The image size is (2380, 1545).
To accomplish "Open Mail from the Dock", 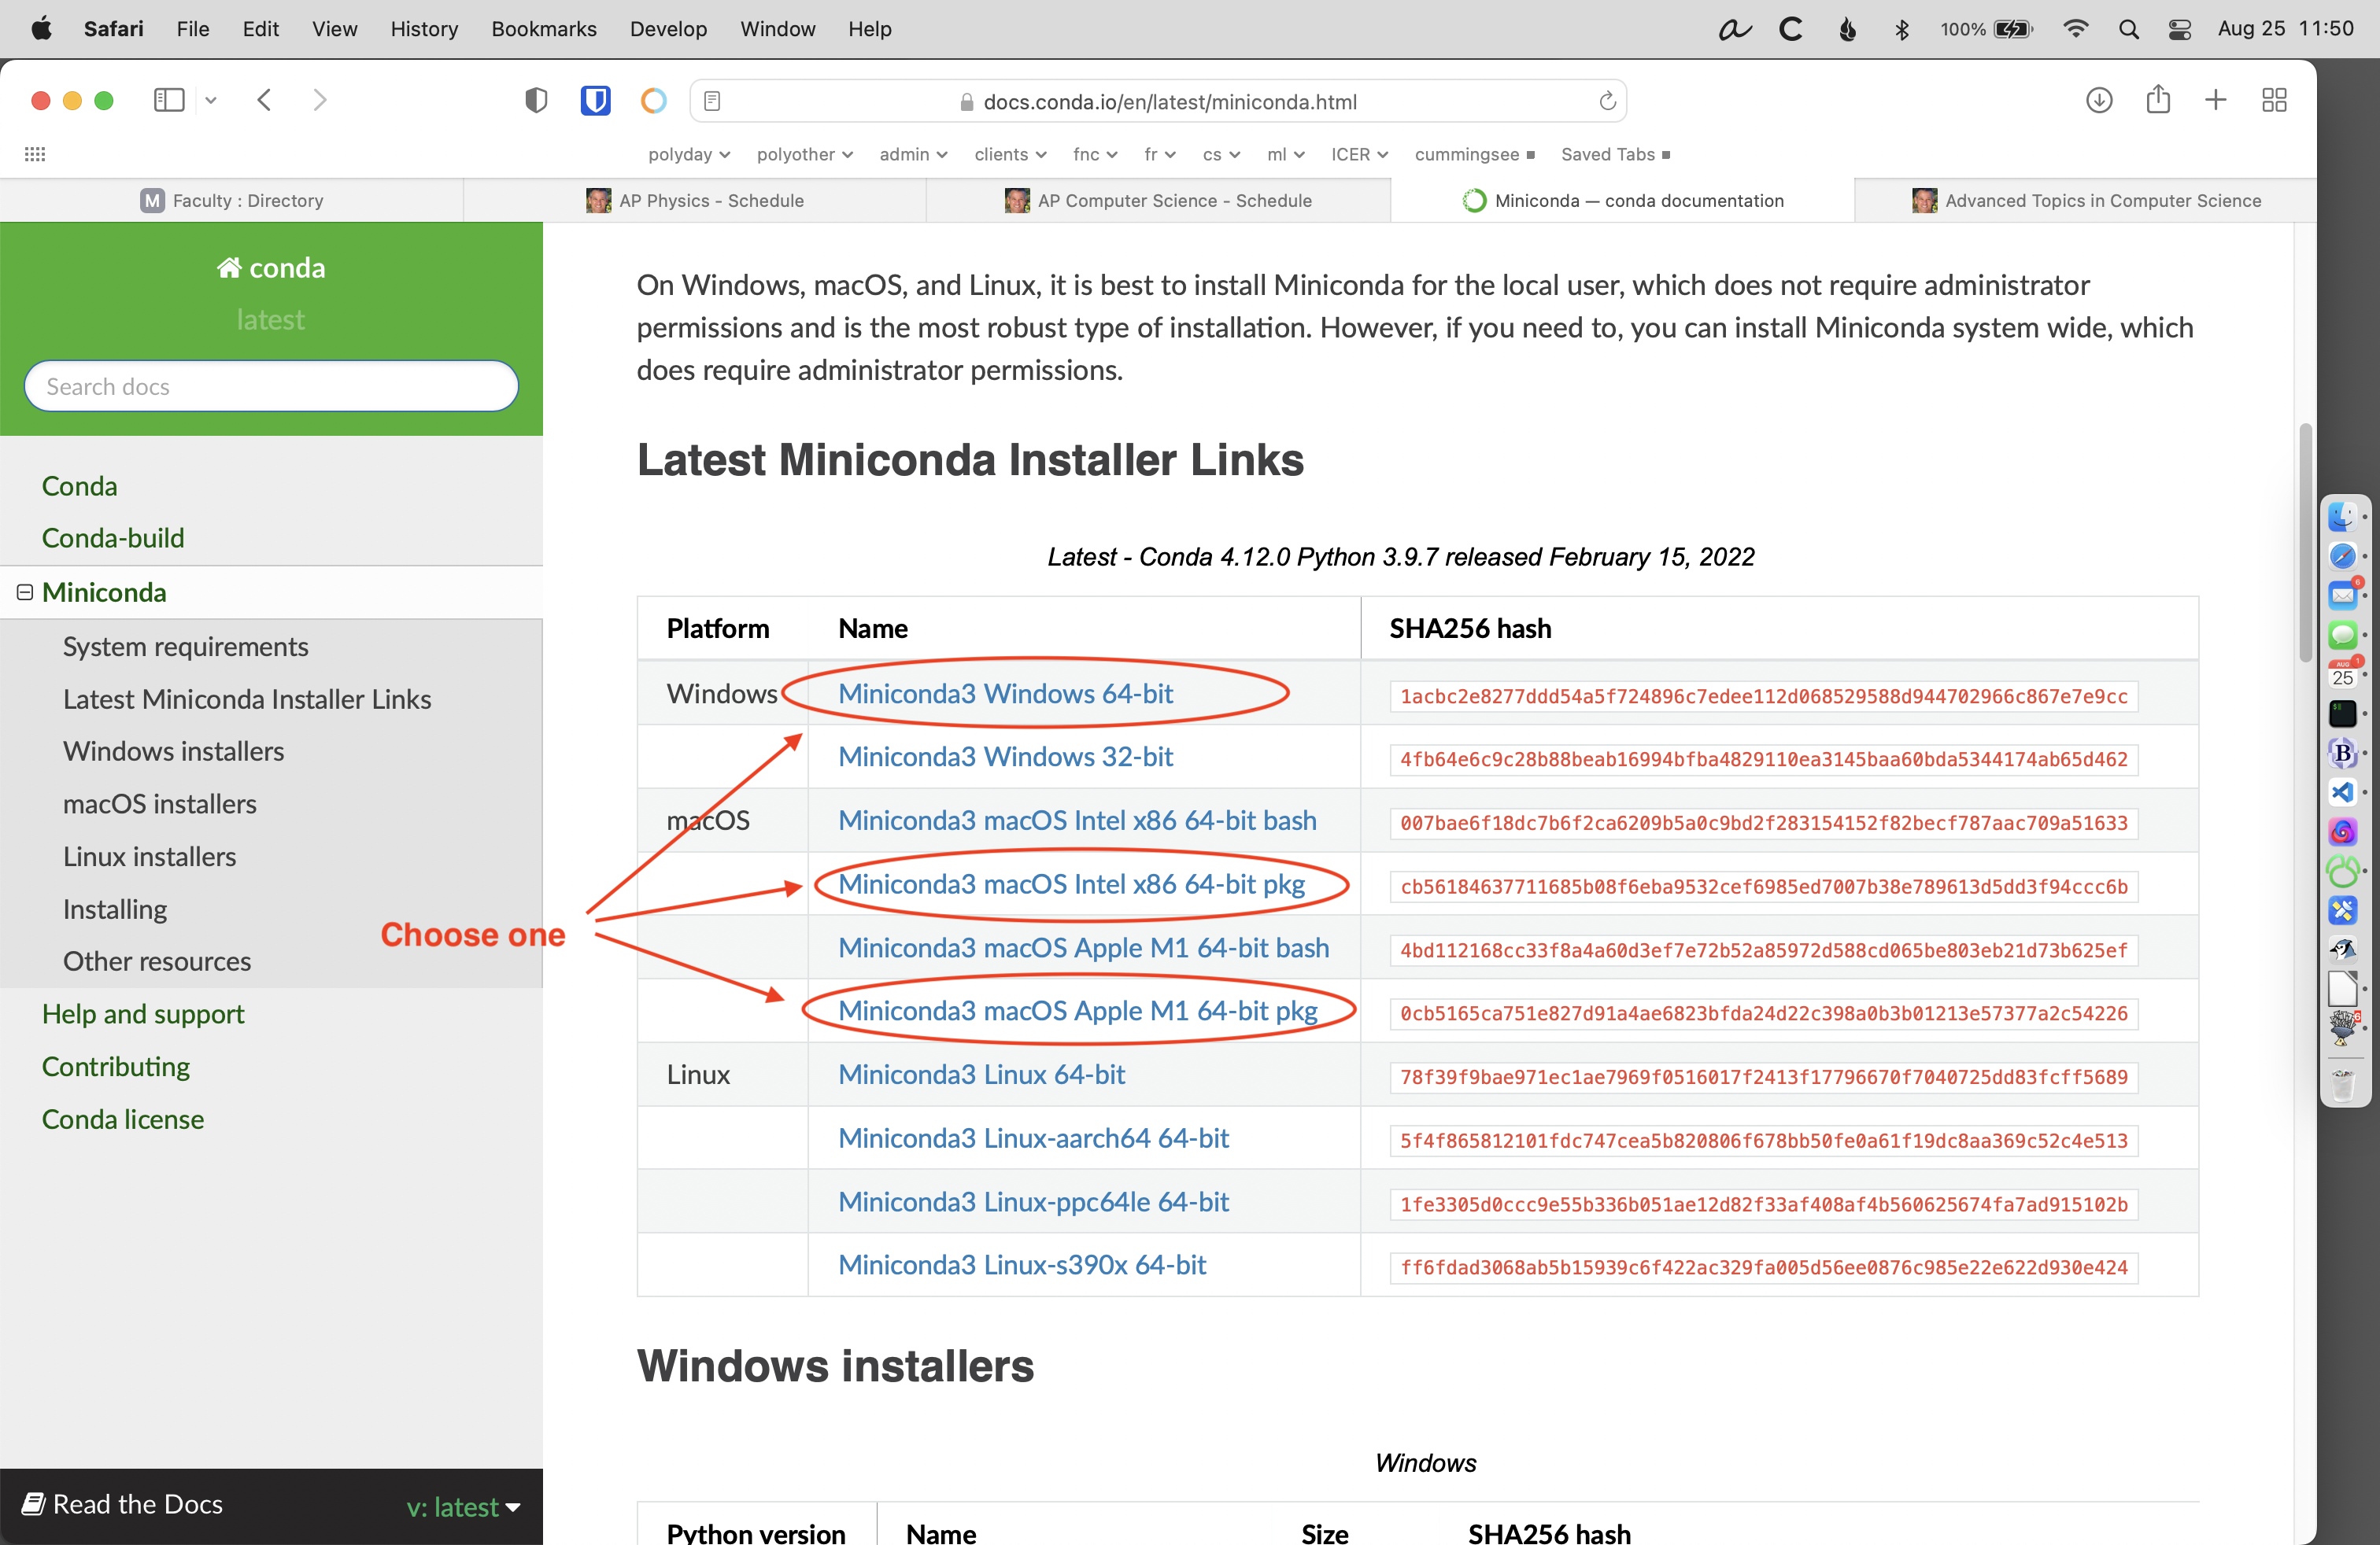I will 2342,596.
